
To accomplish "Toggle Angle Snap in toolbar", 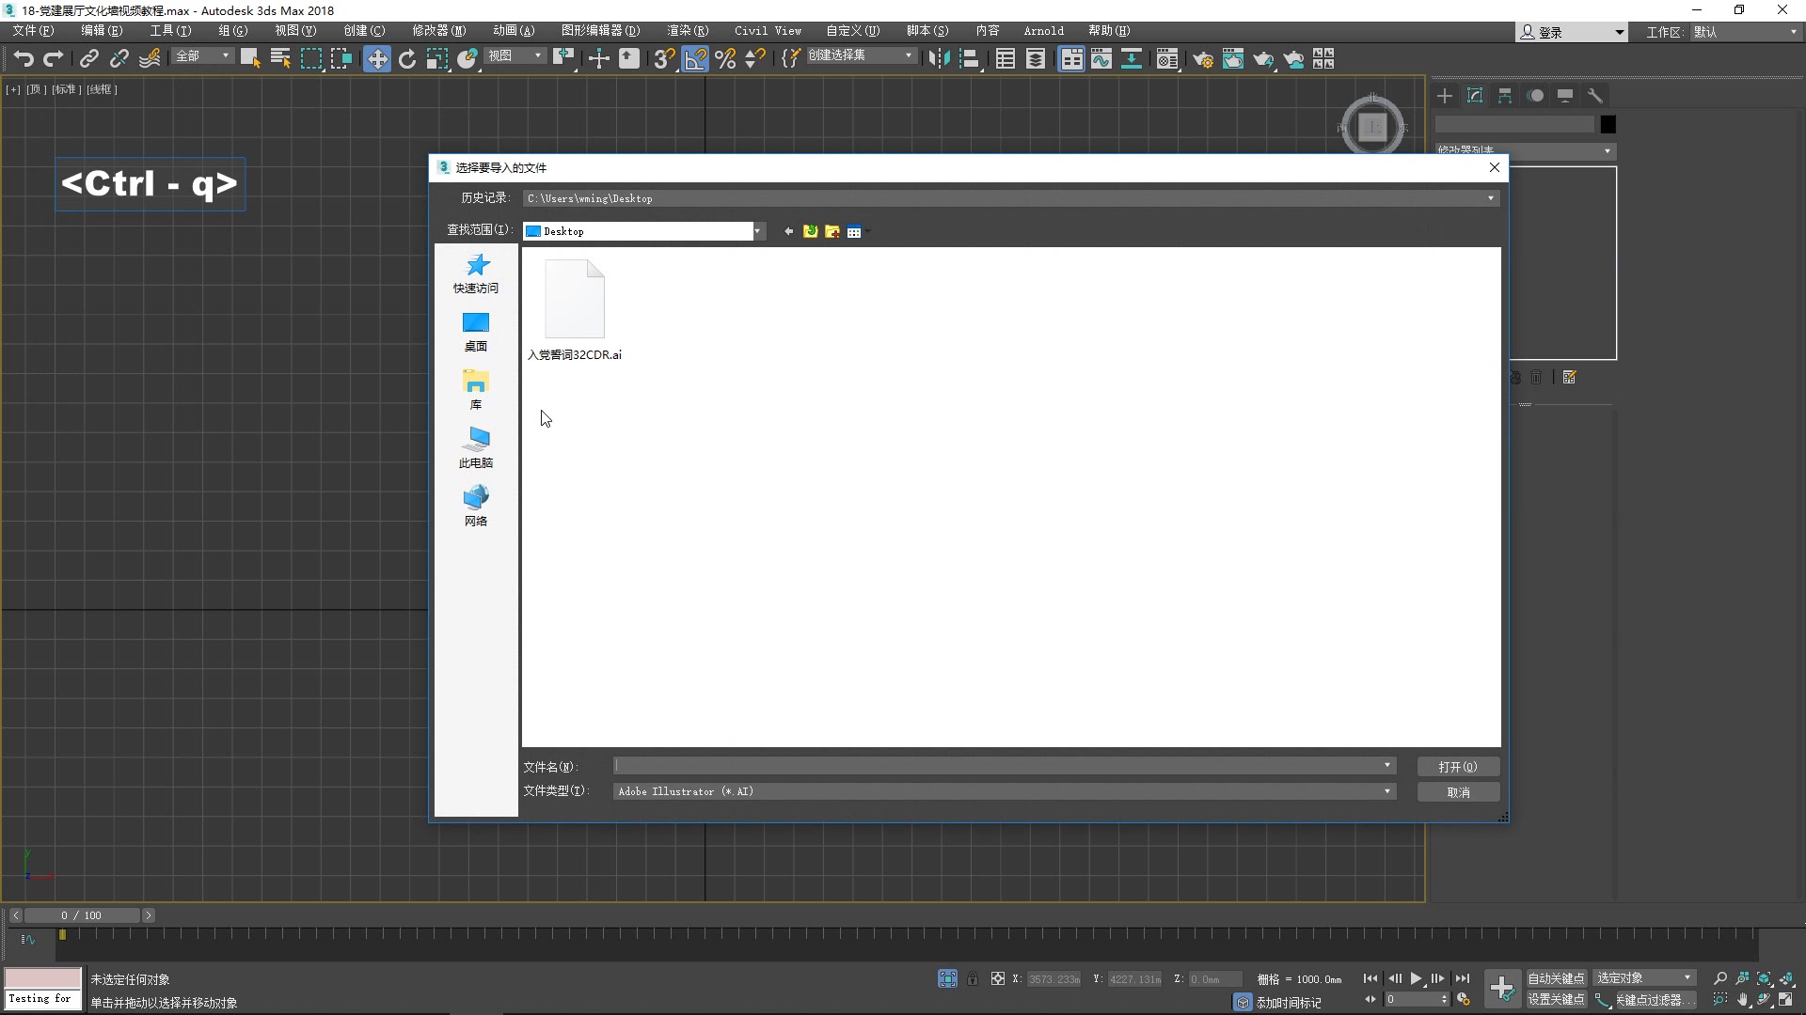I will pos(695,59).
